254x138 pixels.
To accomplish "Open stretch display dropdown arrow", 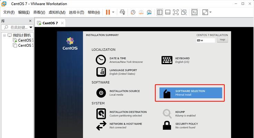I will pyautogui.click(x=210, y=12).
